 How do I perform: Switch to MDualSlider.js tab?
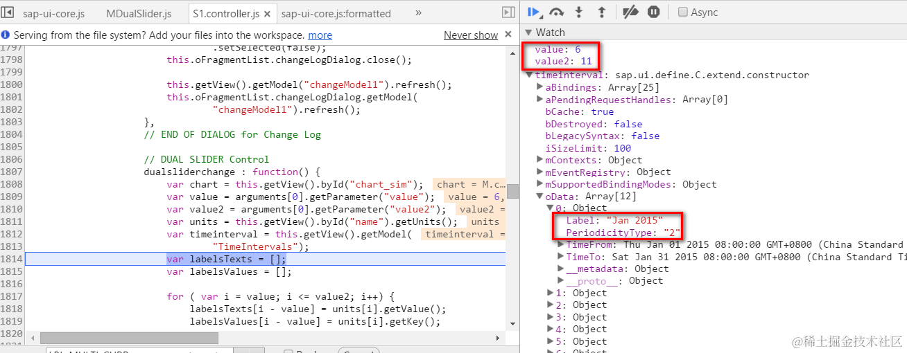coord(139,14)
